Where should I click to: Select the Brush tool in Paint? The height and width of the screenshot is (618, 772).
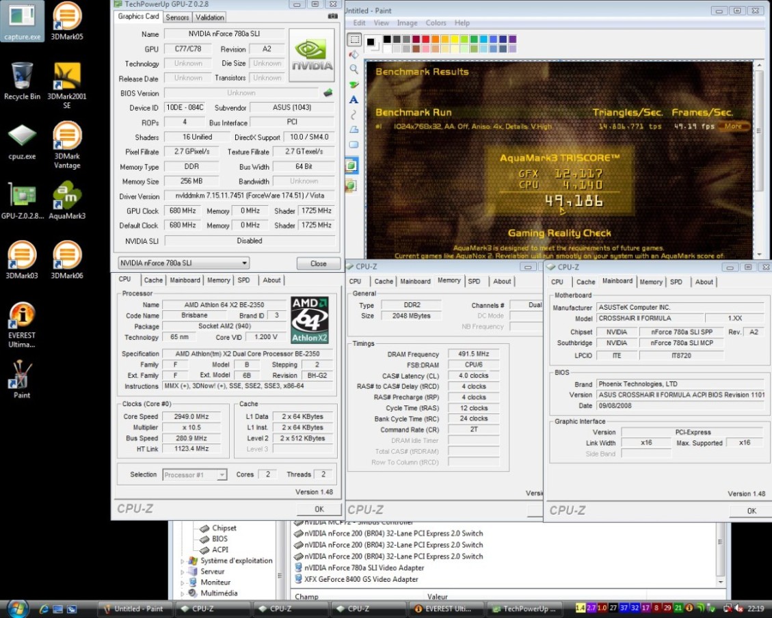(x=354, y=85)
